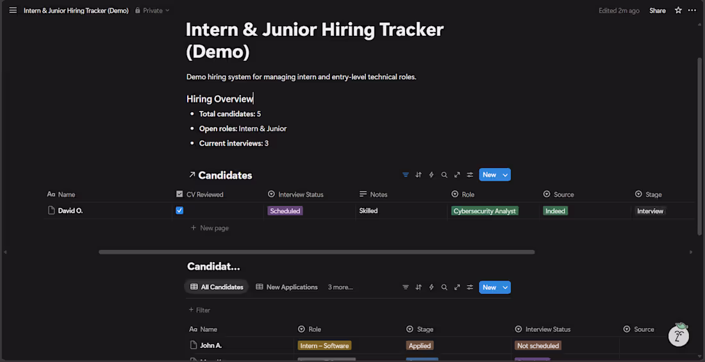This screenshot has height=362, width=705.
Task: Click expand icon in lower database toolbar
Action: click(457, 287)
